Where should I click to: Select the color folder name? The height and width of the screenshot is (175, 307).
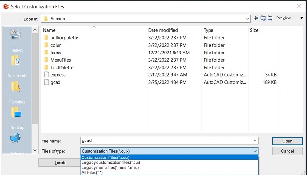(56, 45)
